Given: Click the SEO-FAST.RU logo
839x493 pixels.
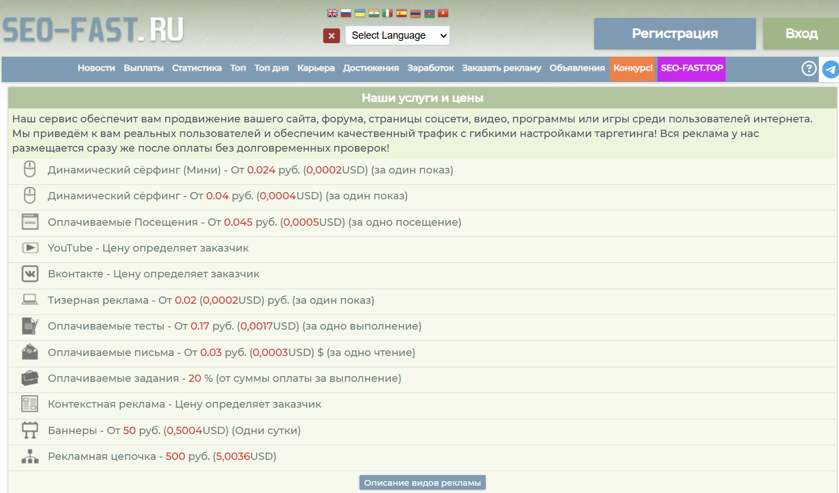Looking at the screenshot, I should click(x=93, y=30).
